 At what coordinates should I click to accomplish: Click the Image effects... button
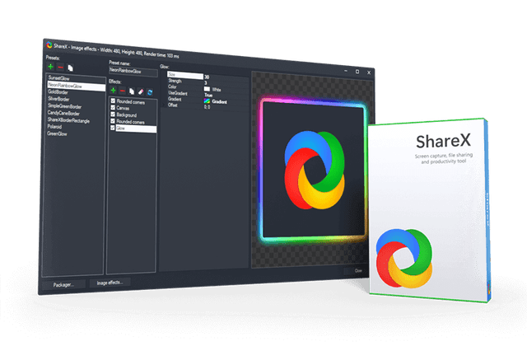pos(110,283)
